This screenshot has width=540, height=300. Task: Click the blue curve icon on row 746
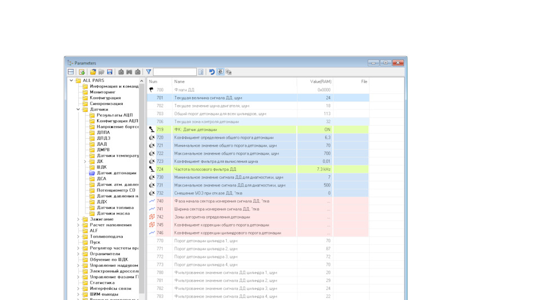point(151,233)
